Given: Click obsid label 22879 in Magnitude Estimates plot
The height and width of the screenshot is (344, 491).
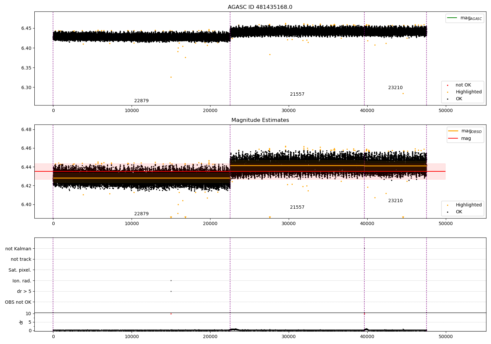Looking at the screenshot, I should 141,214.
